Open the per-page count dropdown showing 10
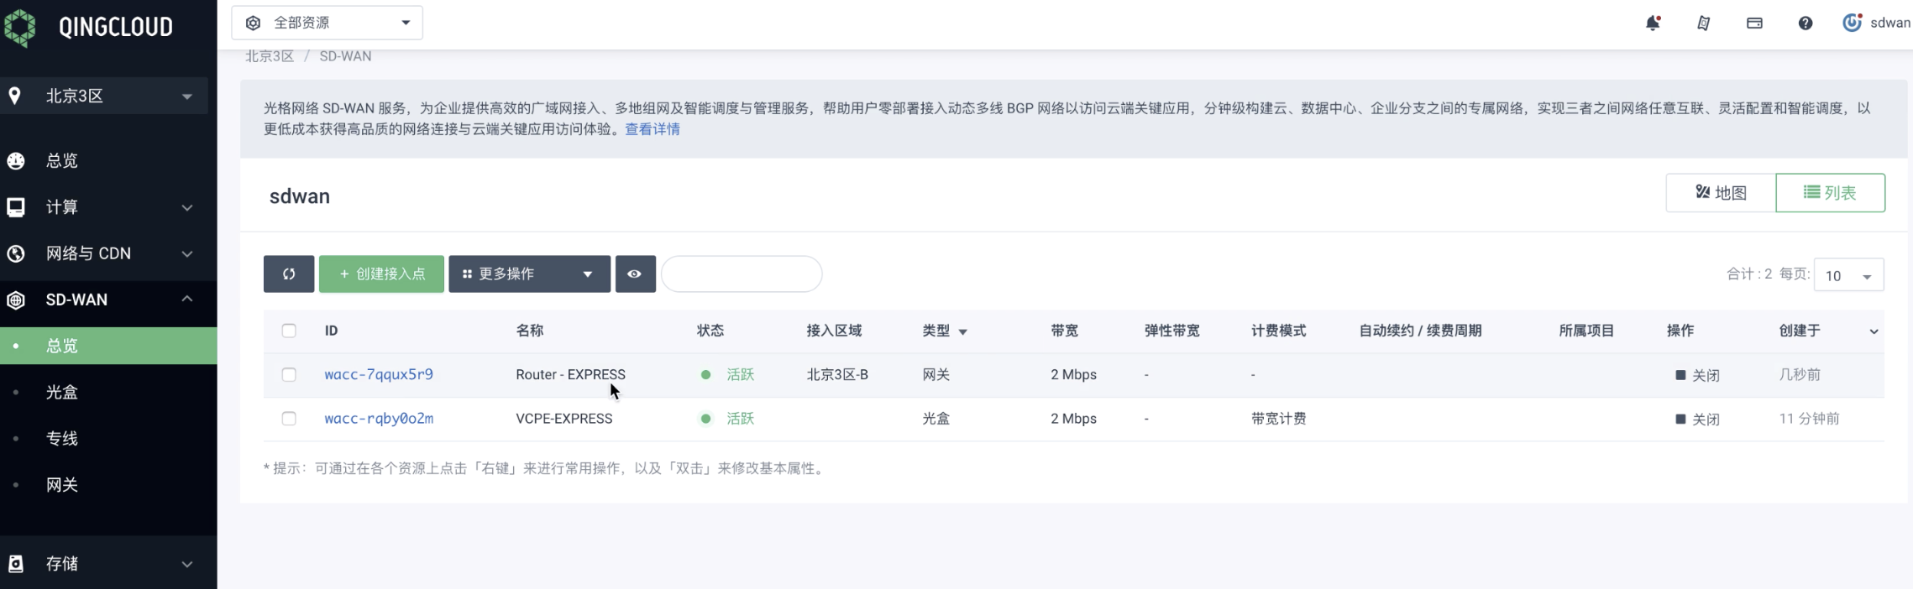The image size is (1913, 589). 1848,275
